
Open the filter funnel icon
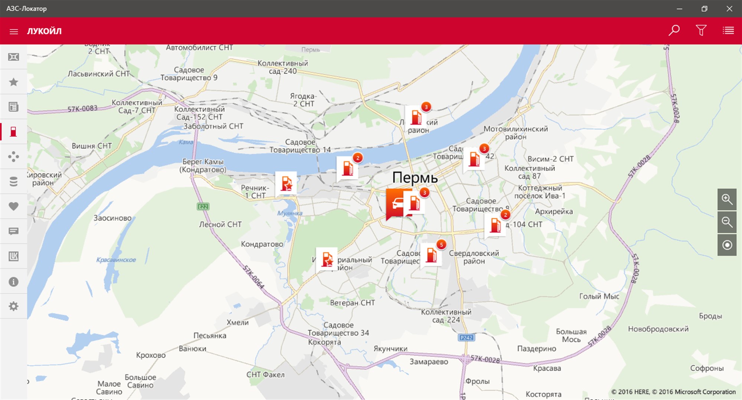(x=701, y=30)
